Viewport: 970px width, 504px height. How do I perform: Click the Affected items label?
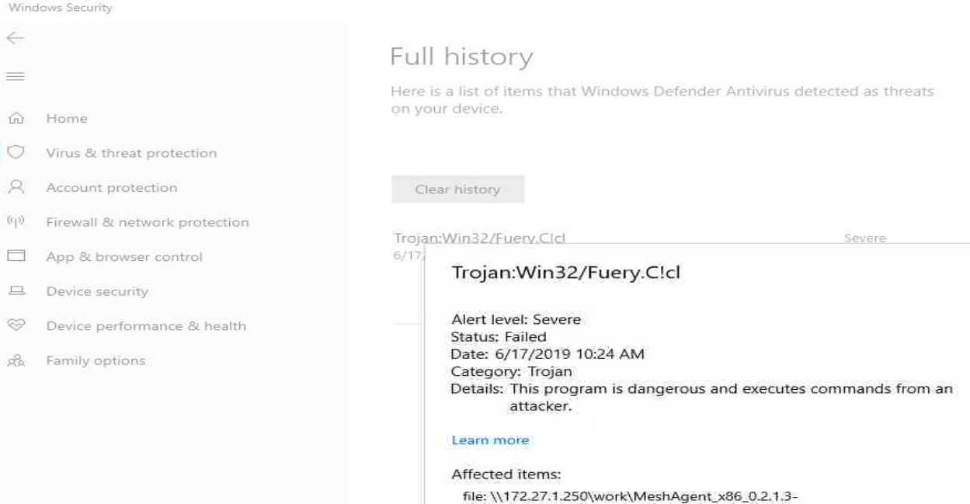point(506,474)
